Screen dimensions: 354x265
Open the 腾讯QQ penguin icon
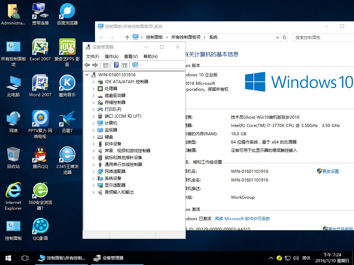(x=40, y=158)
